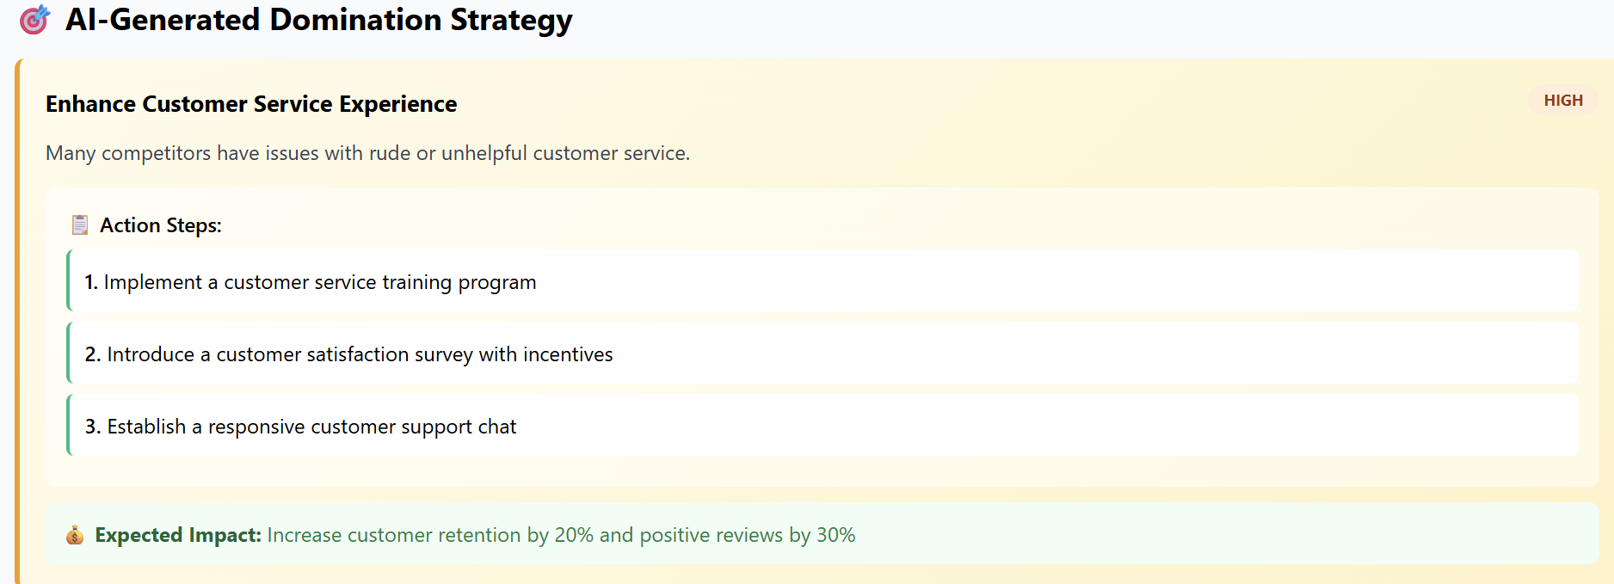Click the HIGH priority badge

click(x=1562, y=101)
